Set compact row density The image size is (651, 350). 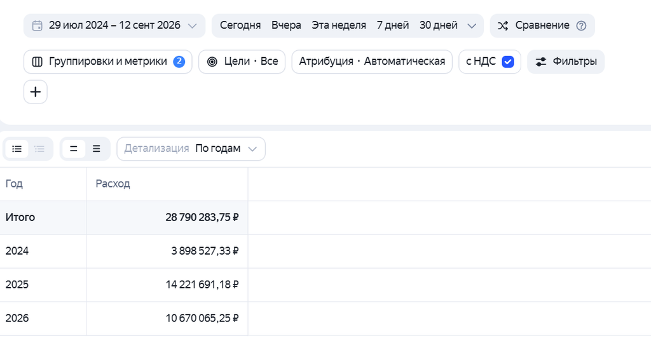pos(74,149)
